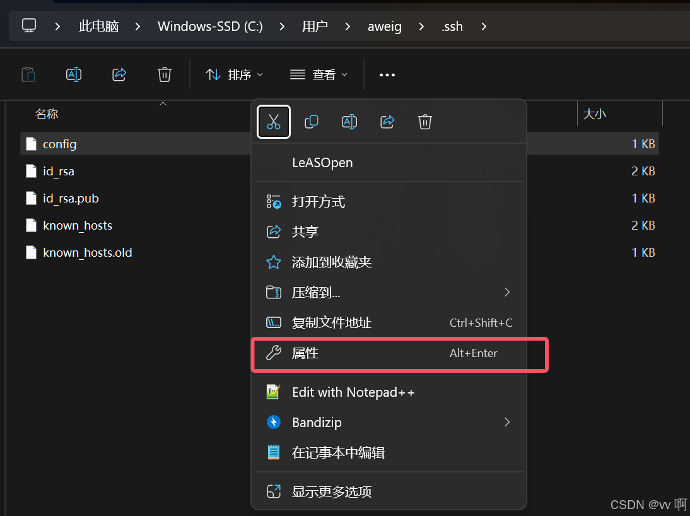Image resolution: width=690 pixels, height=516 pixels.
Task: Select the id_rsa.pub file name
Action: click(x=71, y=199)
